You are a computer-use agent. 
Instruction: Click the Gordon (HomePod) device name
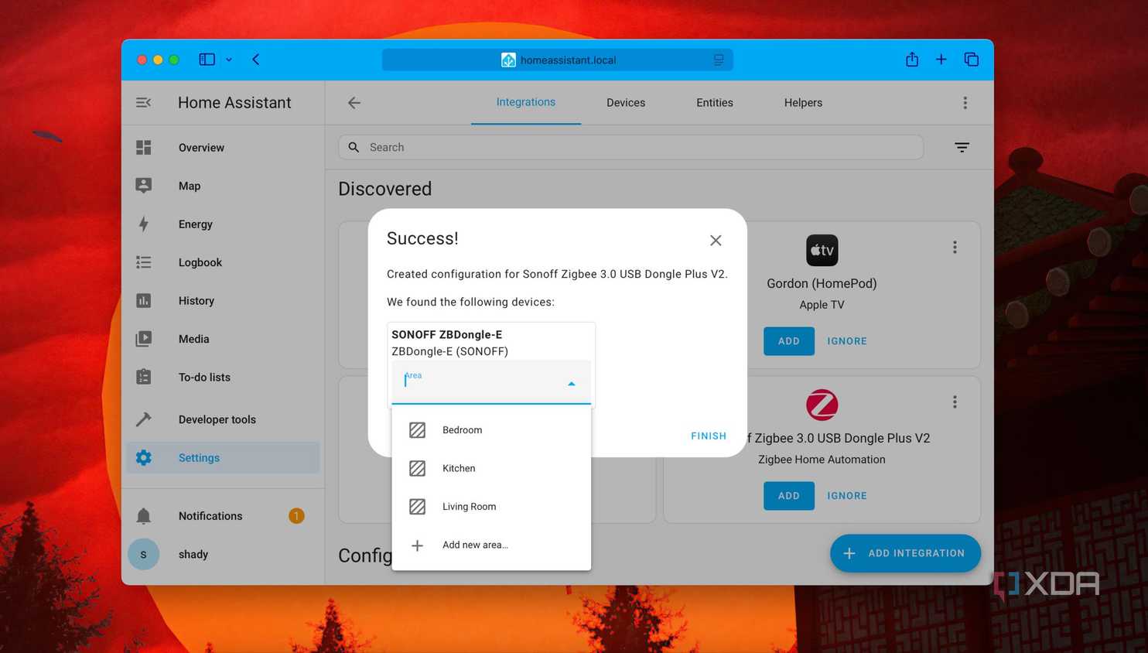point(822,283)
